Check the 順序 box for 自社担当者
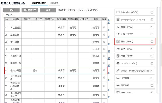Screen dimensions: 162x103 pyautogui.click(x=104, y=27)
